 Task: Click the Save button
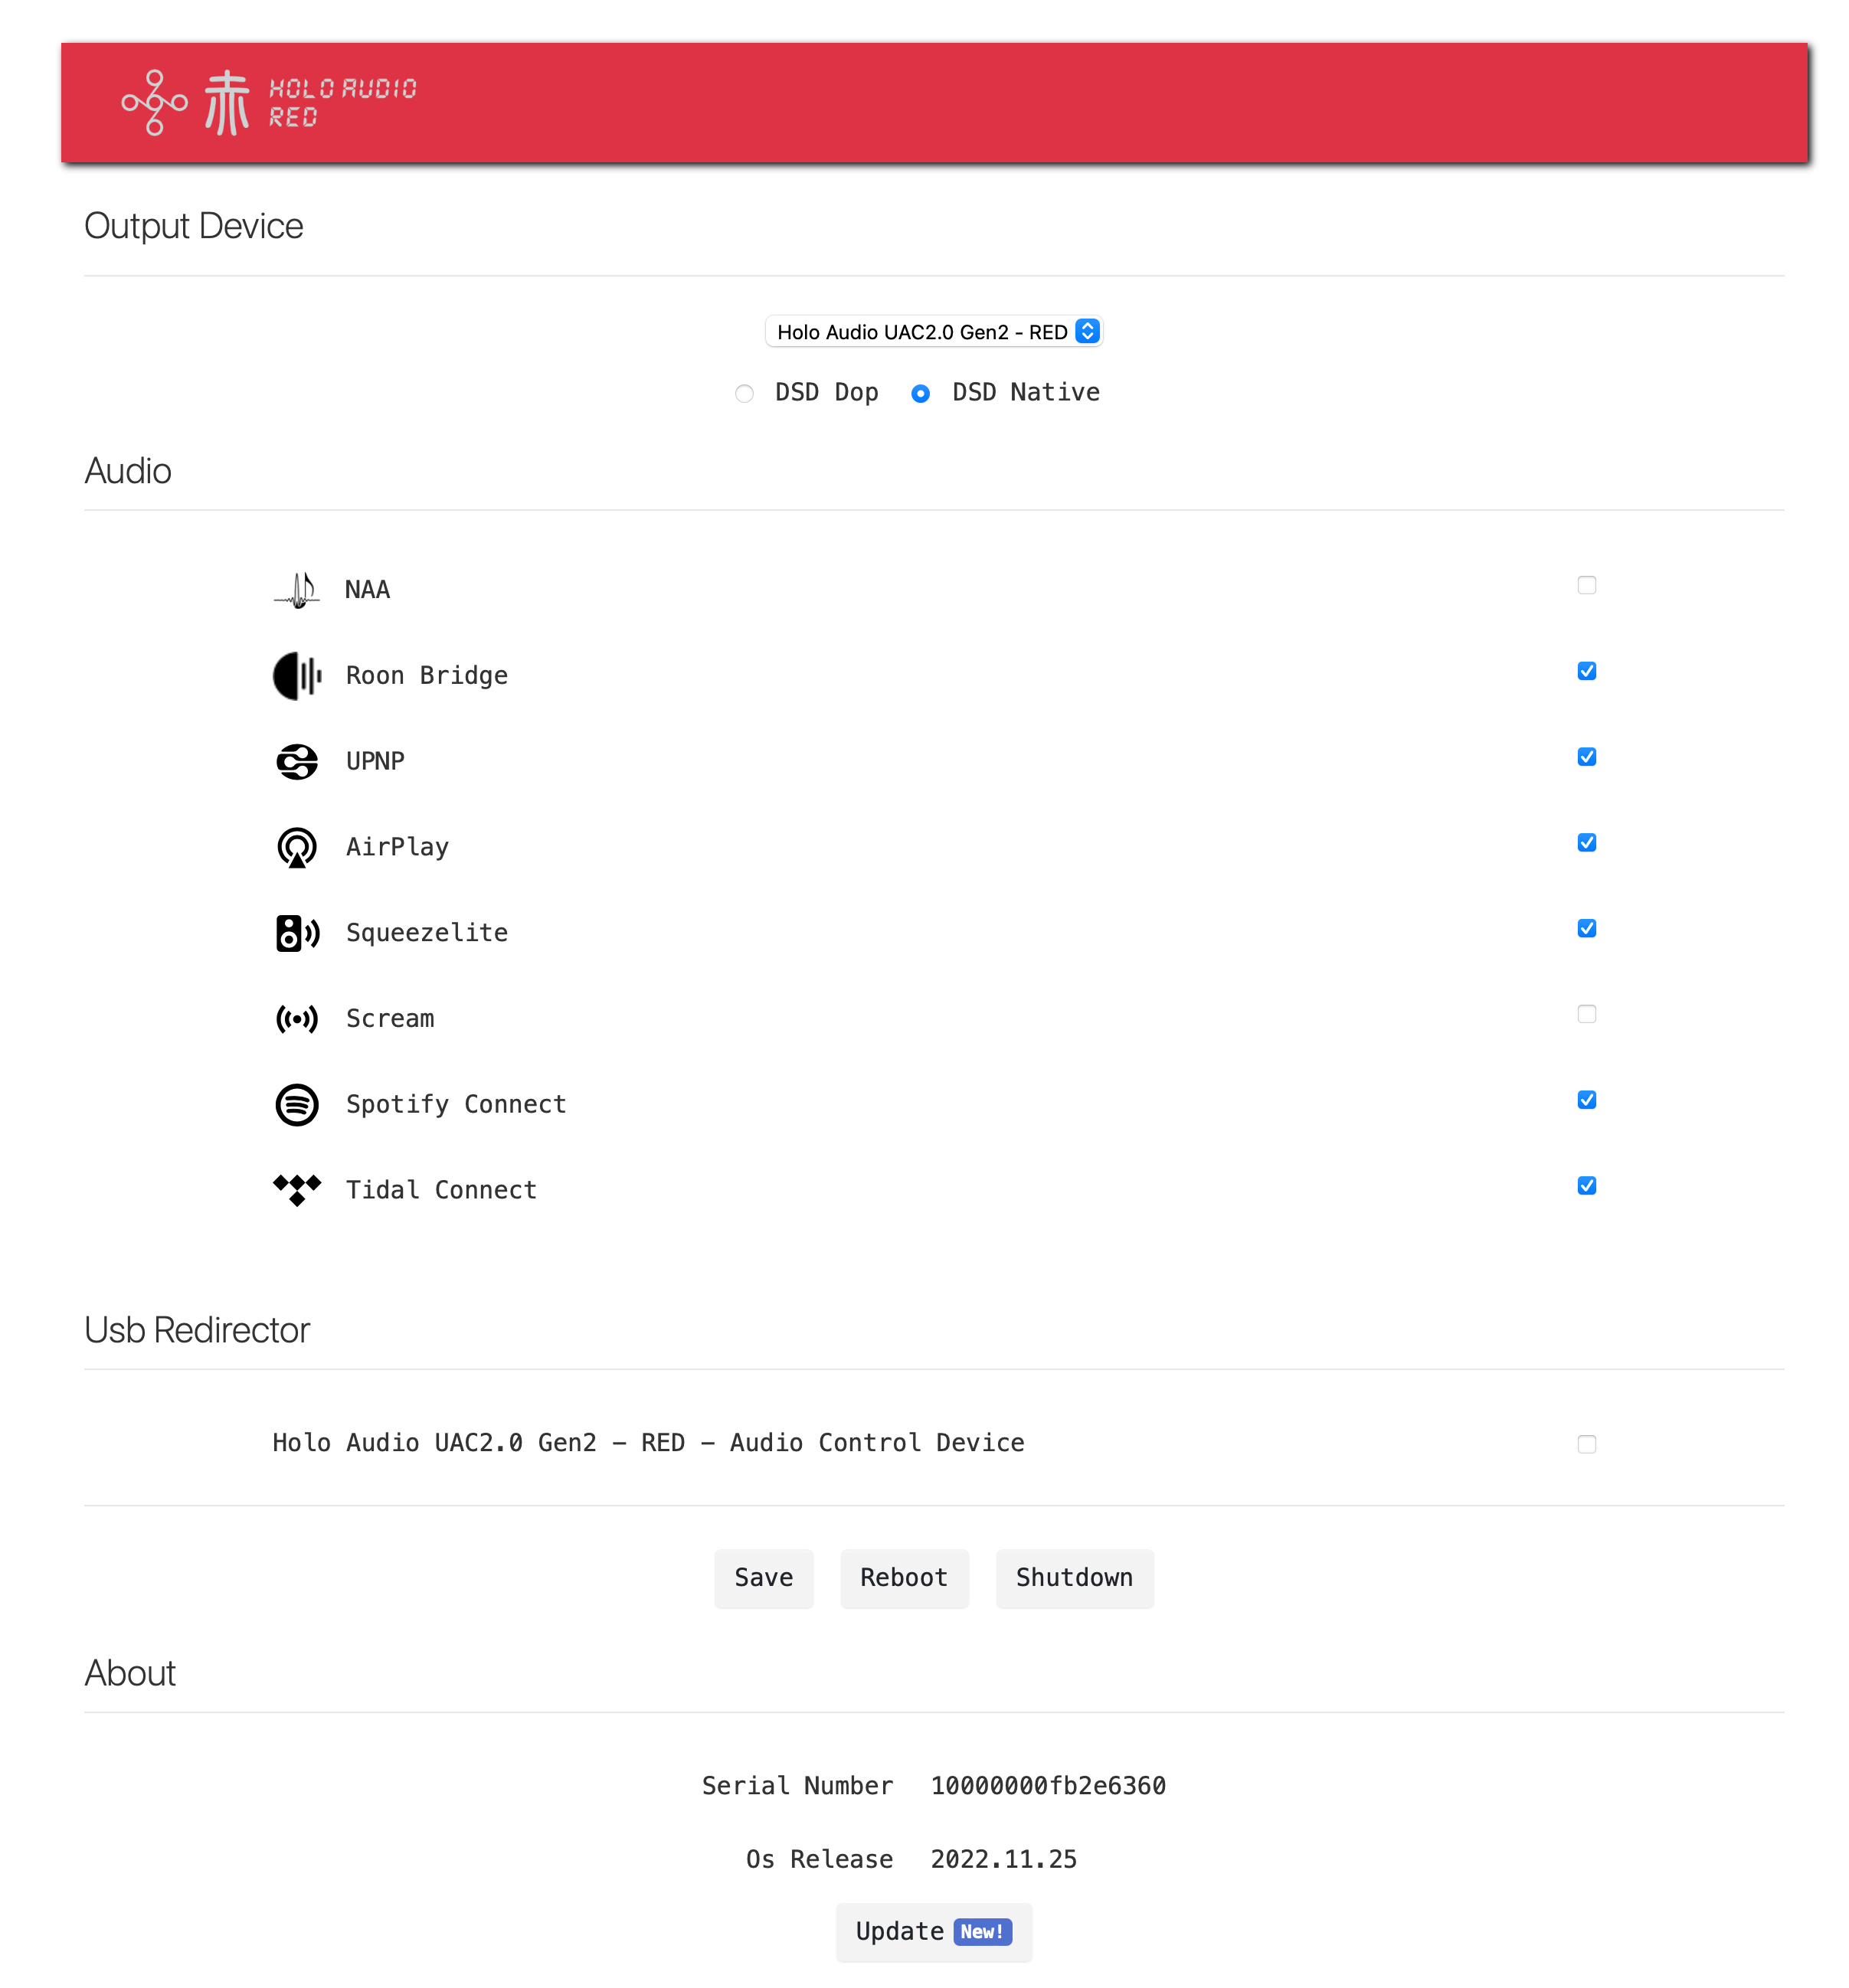pos(763,1578)
